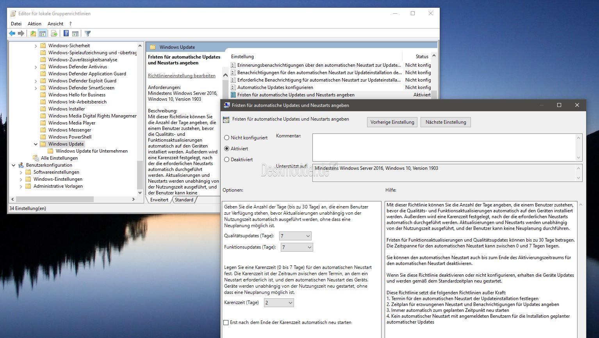The width and height of the screenshot is (599, 338).
Task: Expand the Windows Defender Antivirus node
Action: [x=36, y=67]
